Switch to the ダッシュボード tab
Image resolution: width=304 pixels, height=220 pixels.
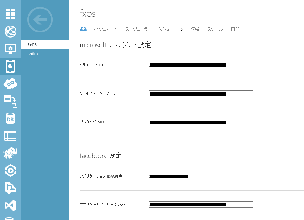(x=104, y=29)
